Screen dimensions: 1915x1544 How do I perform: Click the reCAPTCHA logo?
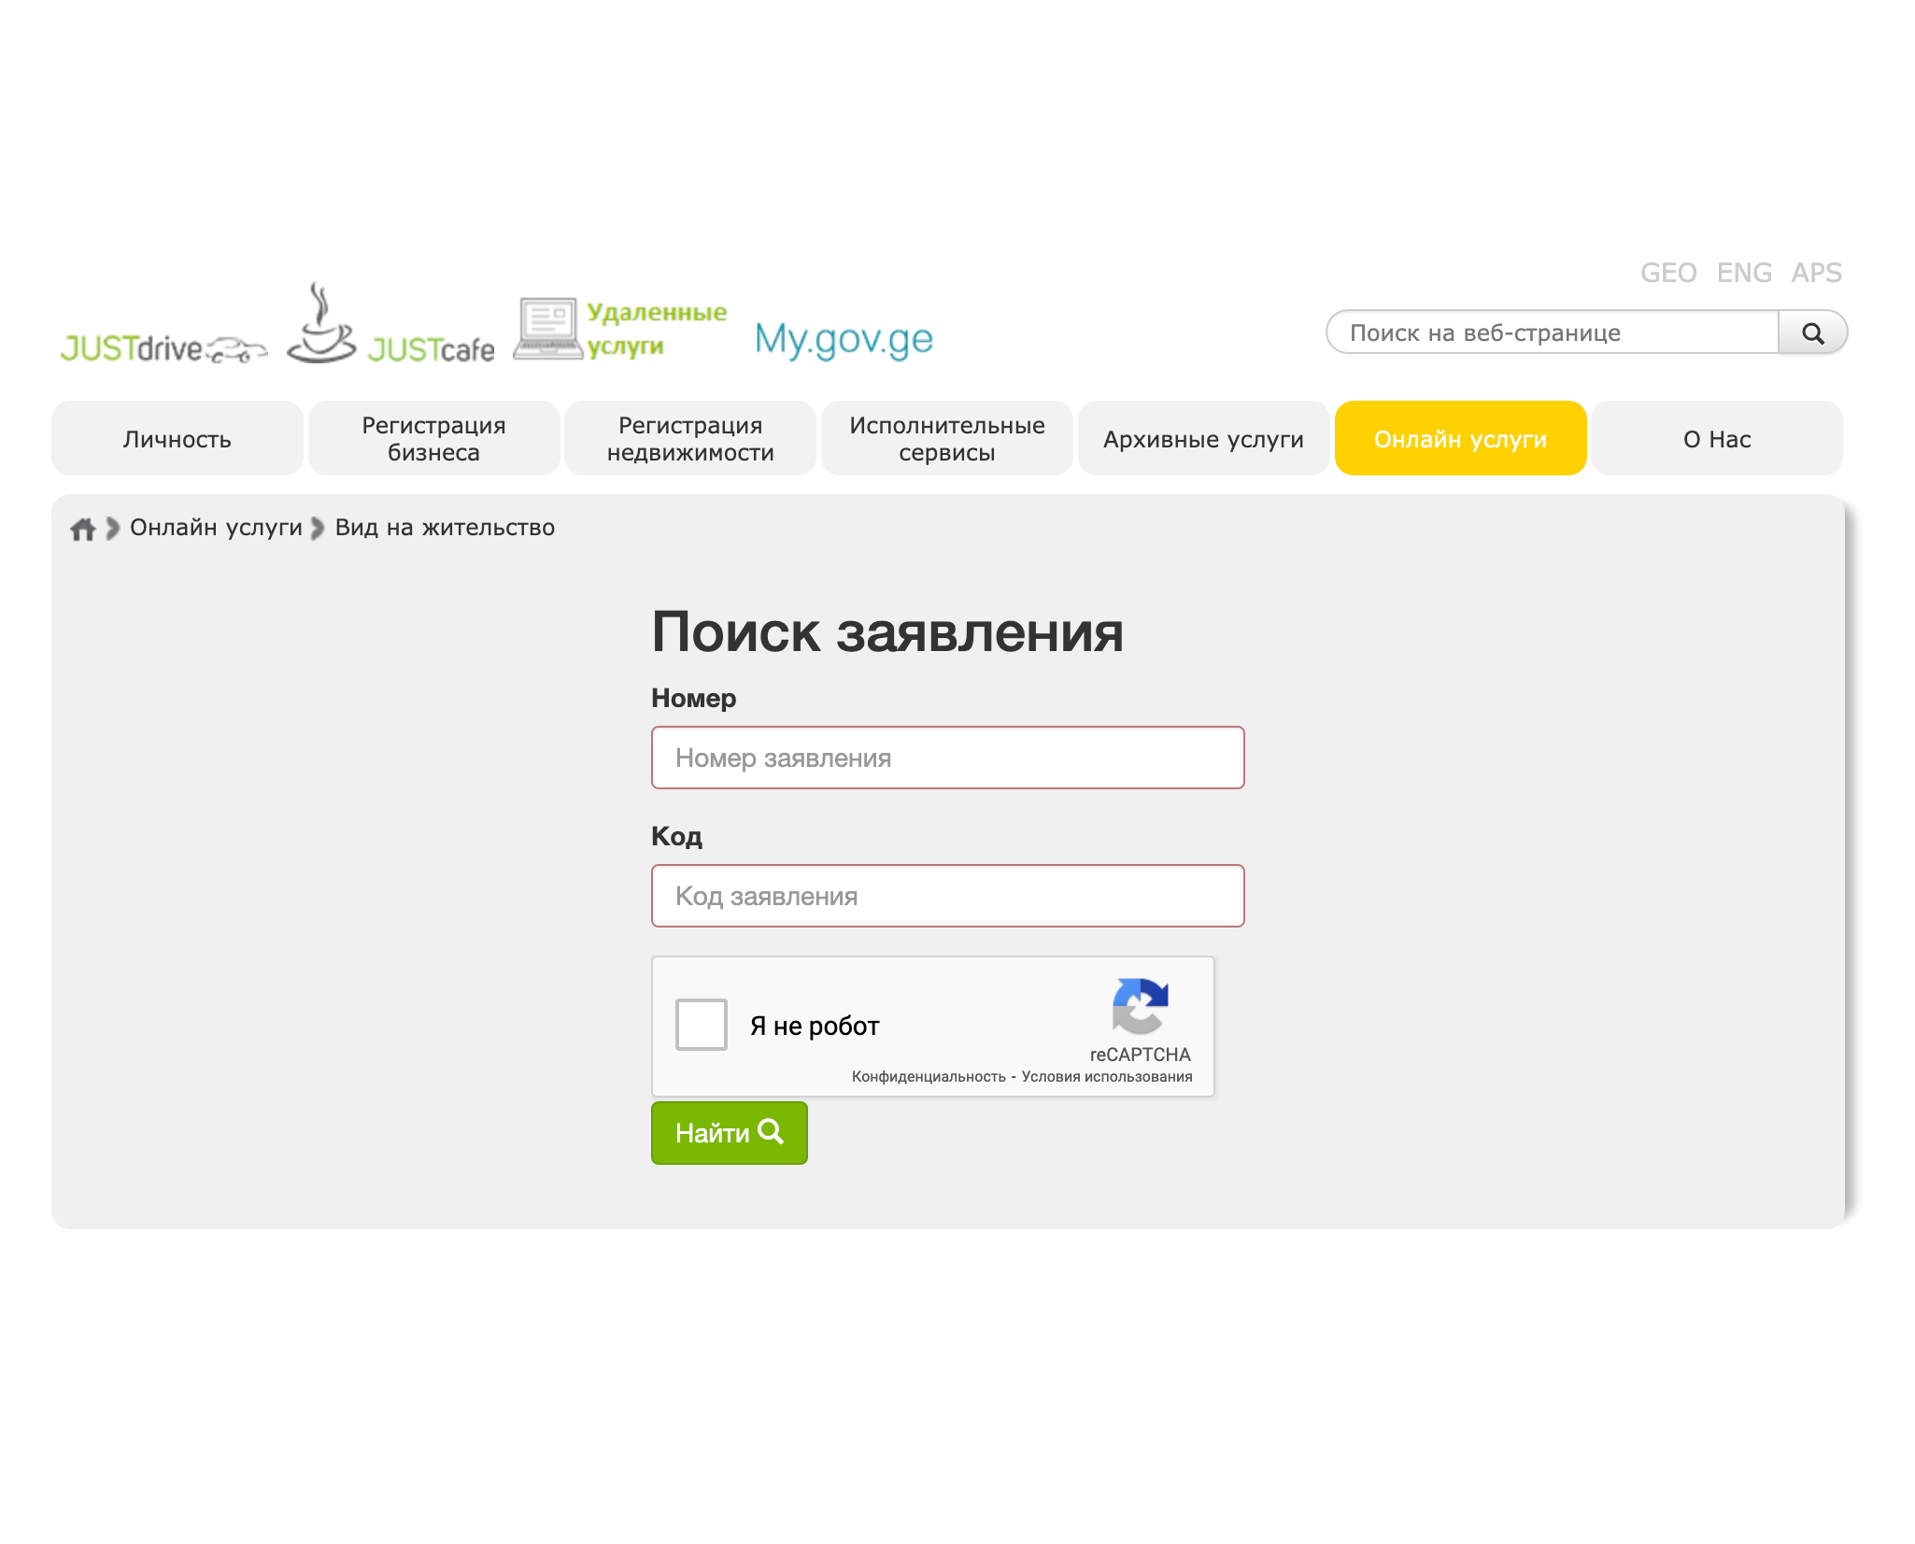[1140, 1007]
